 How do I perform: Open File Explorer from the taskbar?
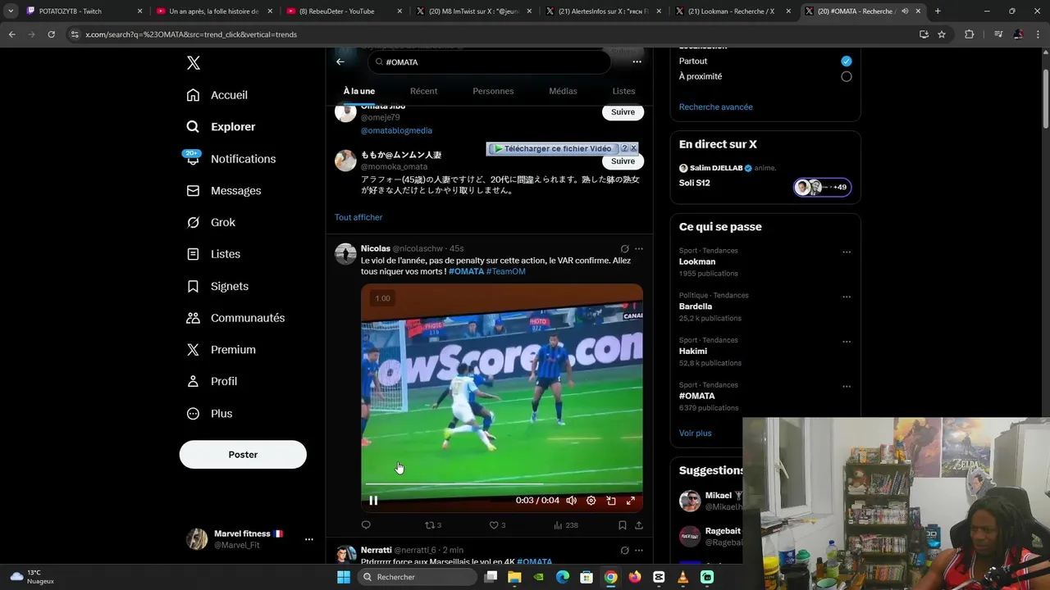coord(514,578)
